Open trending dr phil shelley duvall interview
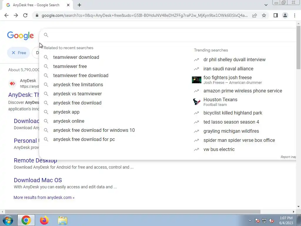Viewport: 301px width, 226px height. 234,59
